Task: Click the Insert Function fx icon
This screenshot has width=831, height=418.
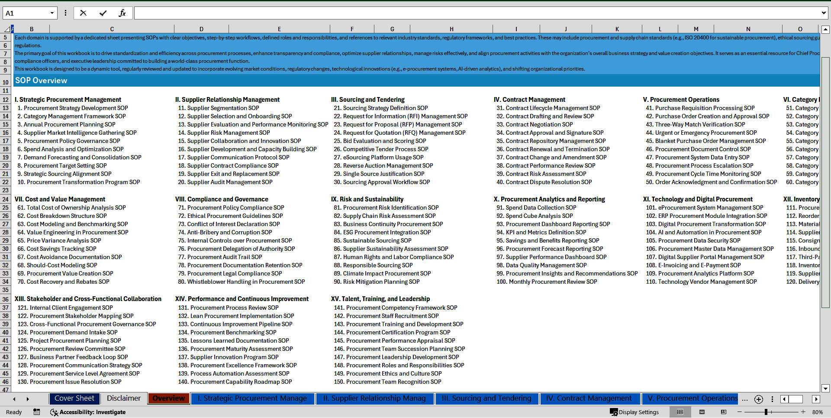Action: [122, 13]
